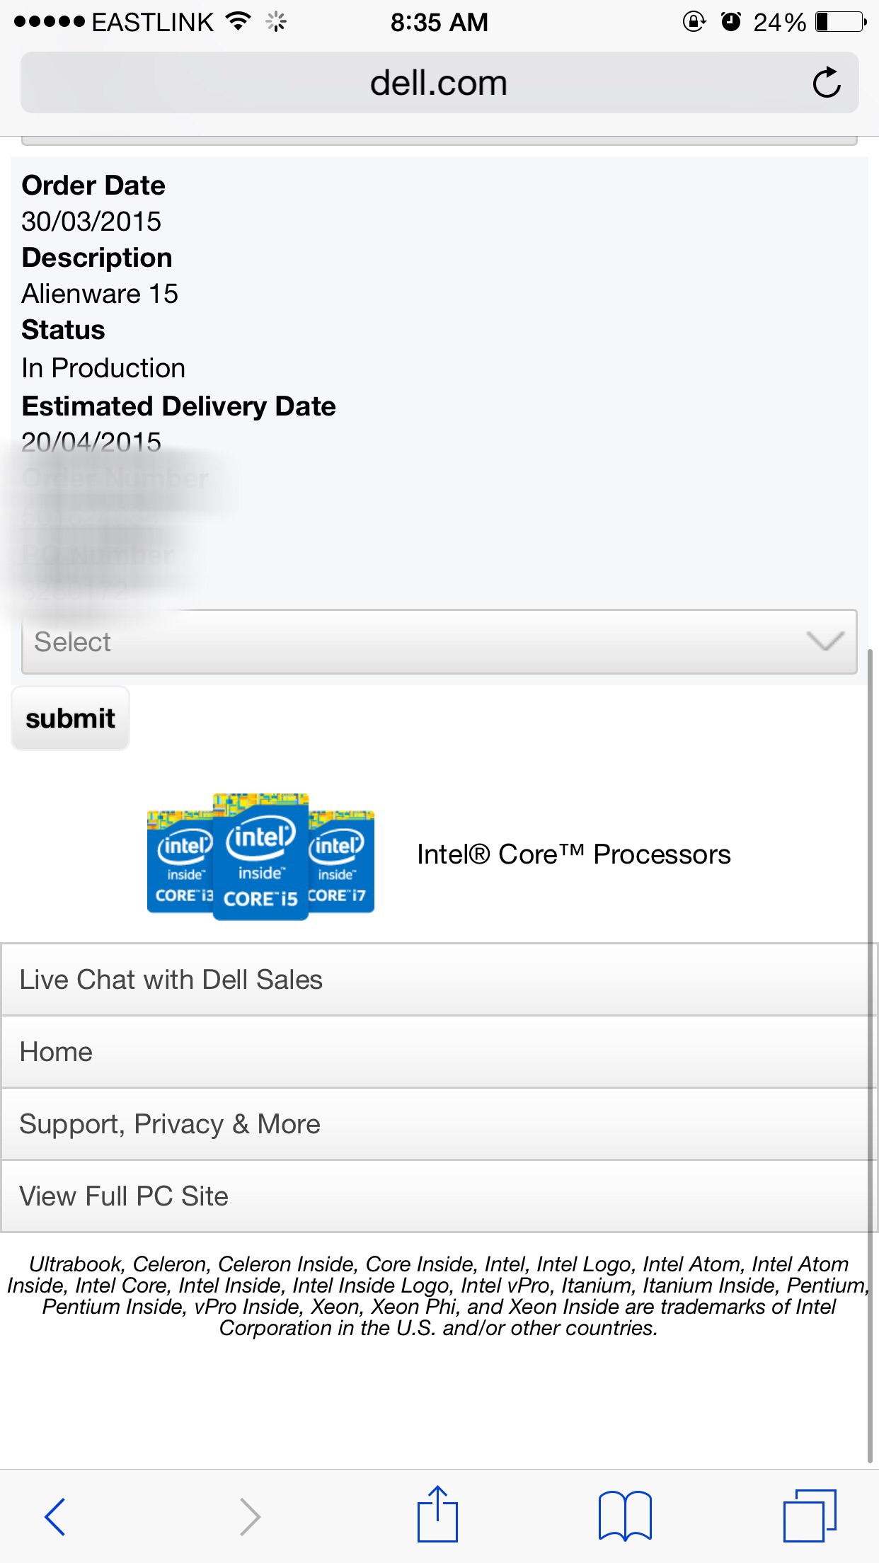Tap the Safari back arrow
The image size is (879, 1563).
point(54,1516)
